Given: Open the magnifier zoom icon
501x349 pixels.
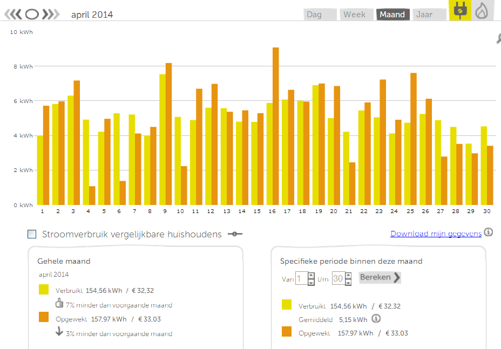Looking at the screenshot, I should pyautogui.click(x=499, y=39).
